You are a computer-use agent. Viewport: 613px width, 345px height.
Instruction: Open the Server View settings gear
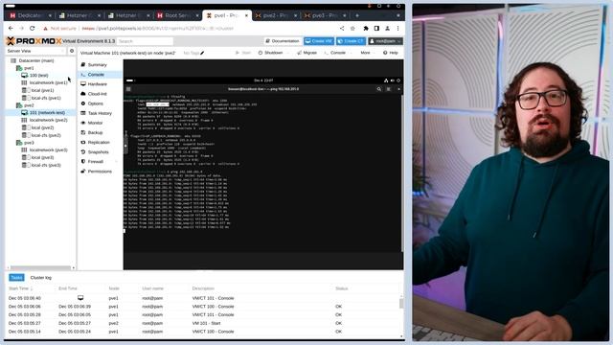click(72, 51)
